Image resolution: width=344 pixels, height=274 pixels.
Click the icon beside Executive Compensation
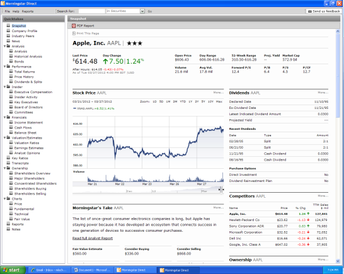pyautogui.click(x=11, y=92)
